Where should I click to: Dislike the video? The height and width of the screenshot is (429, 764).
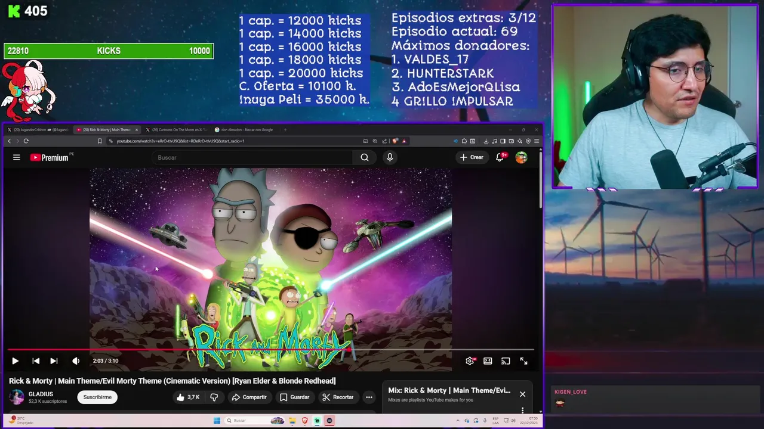(x=214, y=397)
